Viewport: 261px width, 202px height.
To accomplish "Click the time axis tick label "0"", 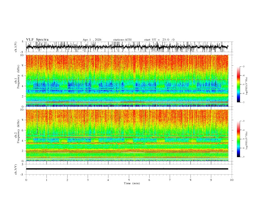I will tap(26, 180).
